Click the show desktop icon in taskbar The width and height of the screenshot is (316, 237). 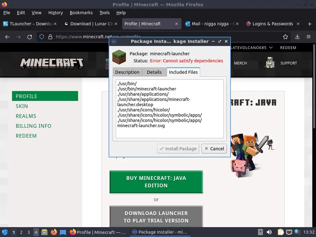pos(63,232)
